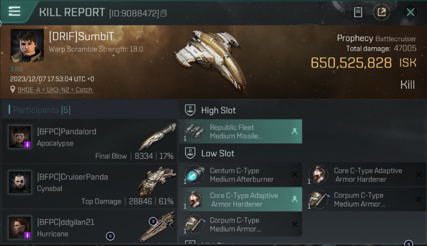The height and width of the screenshot is (246, 427).
Task: Click X mark on Centum C-Type Afterburner
Action: tap(295, 174)
